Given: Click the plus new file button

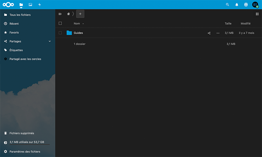Looking at the screenshot, I should [x=80, y=14].
